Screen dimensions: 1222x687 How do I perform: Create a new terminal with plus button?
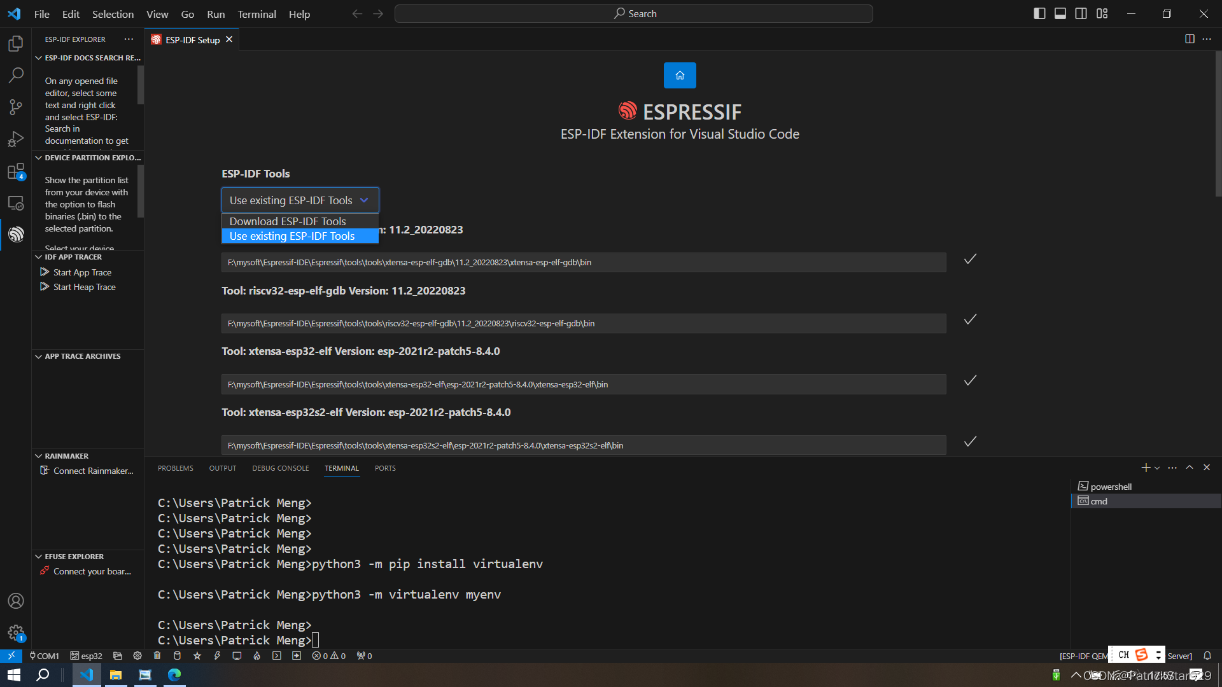coord(1146,468)
